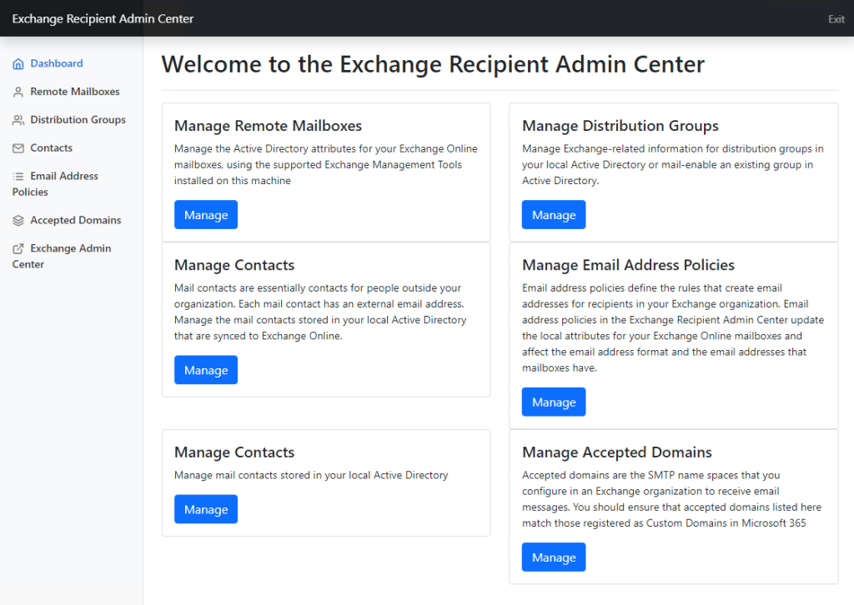Click the Dashboard home icon
The image size is (854, 605).
tap(18, 63)
